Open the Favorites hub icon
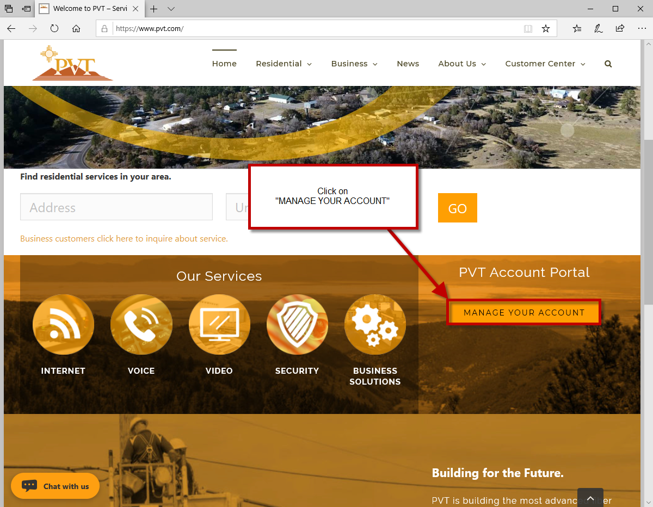This screenshot has height=507, width=653. coord(577,28)
